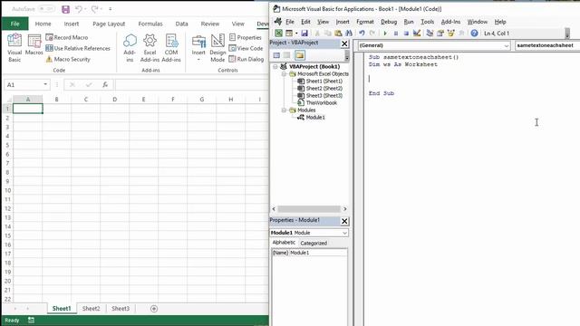Toggle the AutoSave switch in Excel
This screenshot has height=326, width=580.
(47, 9)
